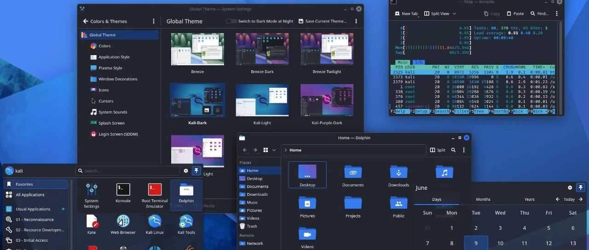Click Copy in Konsole toolbar
This screenshot has height=250, width=589.
click(x=491, y=14)
